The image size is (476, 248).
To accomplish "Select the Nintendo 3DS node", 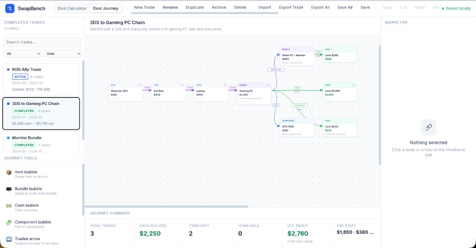I will pyautogui.click(x=126, y=92).
